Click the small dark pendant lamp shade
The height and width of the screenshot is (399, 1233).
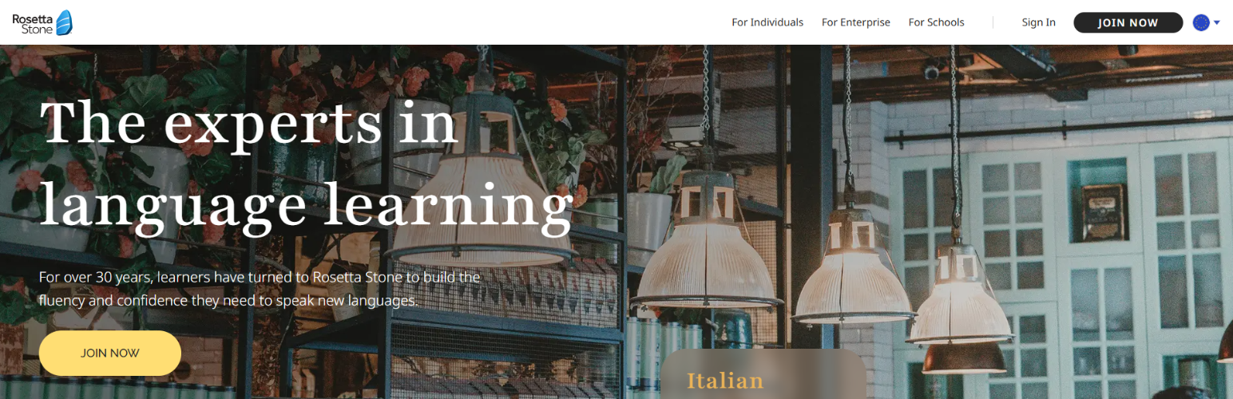(x=964, y=358)
